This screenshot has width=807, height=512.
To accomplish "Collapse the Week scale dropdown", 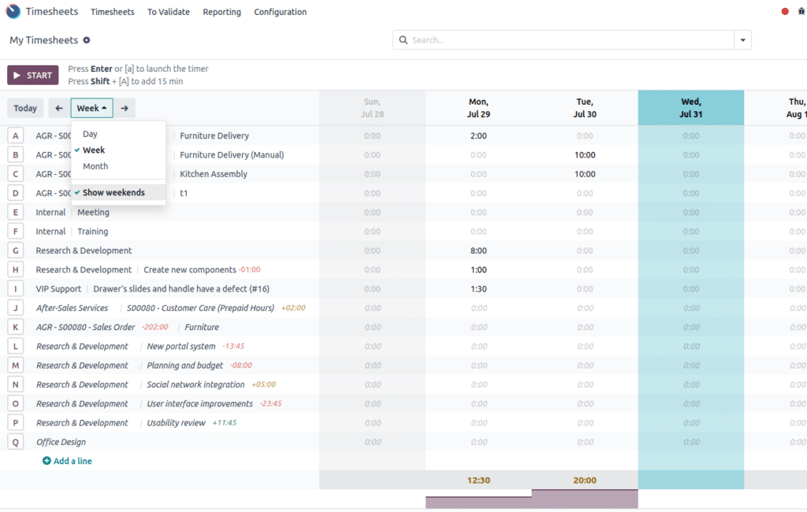I will pyautogui.click(x=91, y=108).
